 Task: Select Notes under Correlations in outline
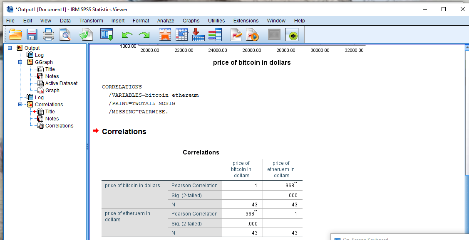coord(52,118)
